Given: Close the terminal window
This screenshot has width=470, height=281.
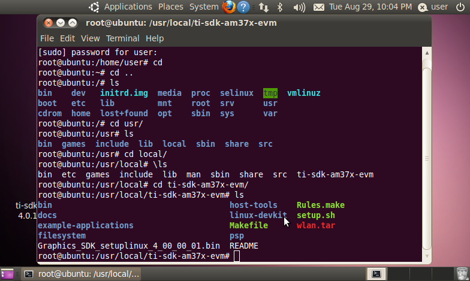Looking at the screenshot, I should (x=48, y=23).
